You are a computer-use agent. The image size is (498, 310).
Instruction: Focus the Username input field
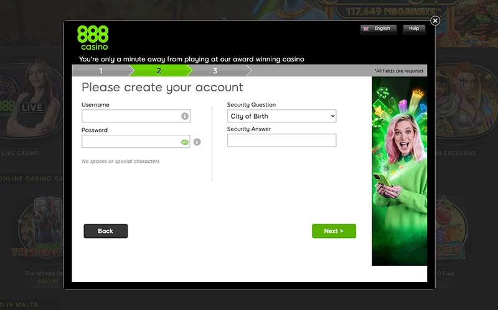coord(136,116)
